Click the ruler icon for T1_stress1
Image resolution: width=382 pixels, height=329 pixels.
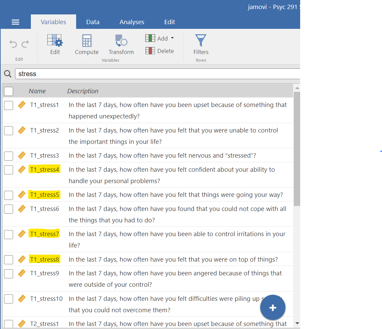[x=22, y=105]
